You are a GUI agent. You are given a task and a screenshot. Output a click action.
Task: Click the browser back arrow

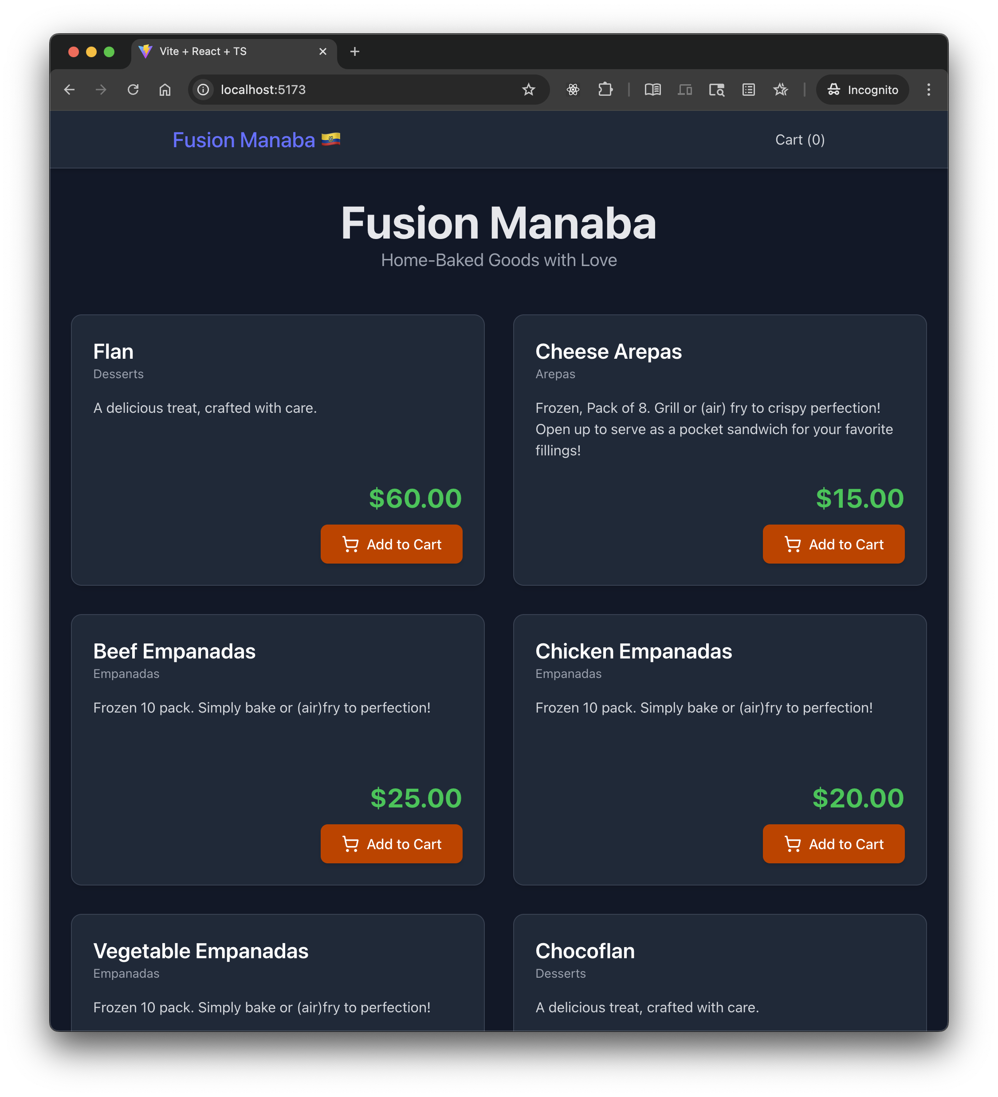69,90
